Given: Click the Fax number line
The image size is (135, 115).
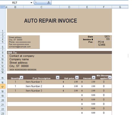Looking at the screenshot, I should (x=19, y=44).
